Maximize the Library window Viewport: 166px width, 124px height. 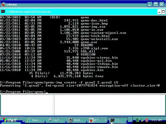coord(156,4)
